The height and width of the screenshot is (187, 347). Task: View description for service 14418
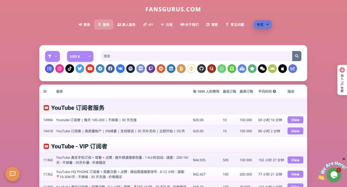pyautogui.click(x=295, y=131)
